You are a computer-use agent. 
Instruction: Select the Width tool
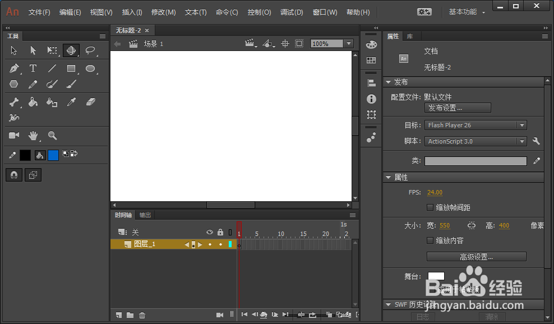14,117
